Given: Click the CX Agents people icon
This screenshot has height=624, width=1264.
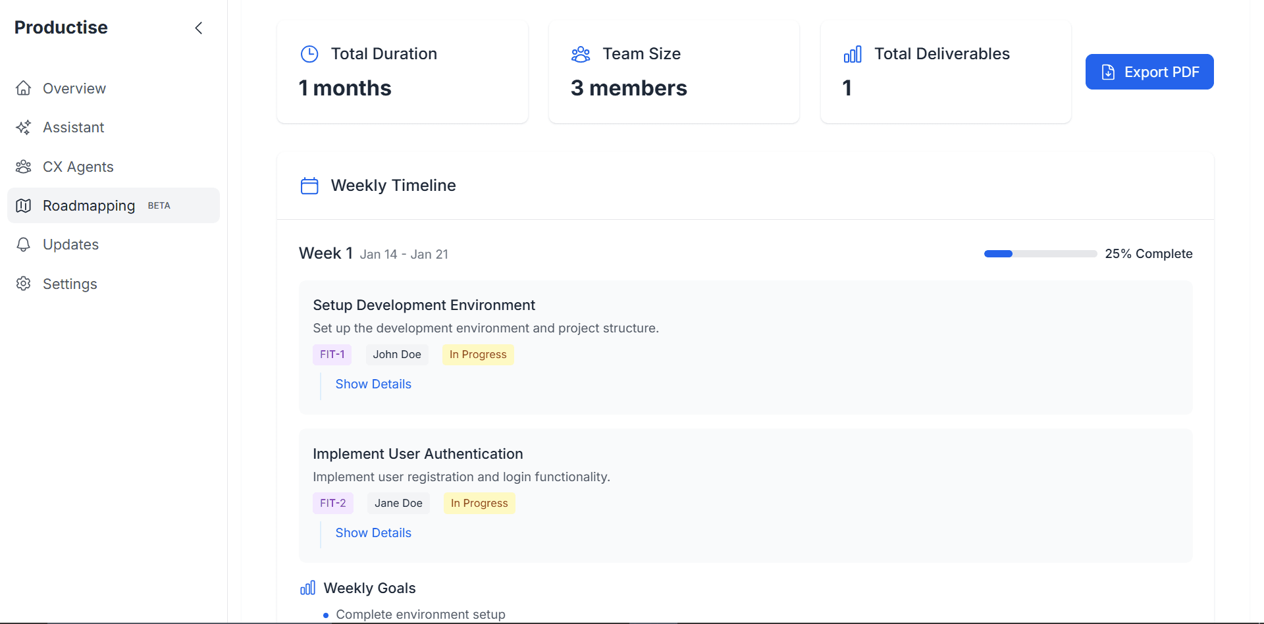Looking at the screenshot, I should 24,167.
